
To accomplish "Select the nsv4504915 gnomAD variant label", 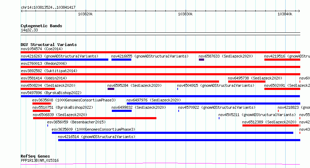I will (216, 85).
